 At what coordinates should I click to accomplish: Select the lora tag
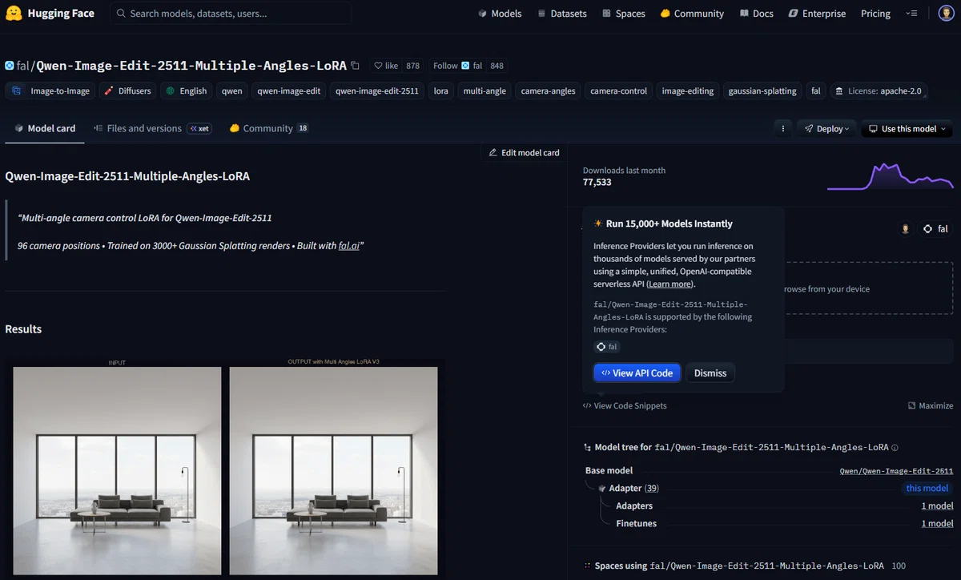coord(441,91)
